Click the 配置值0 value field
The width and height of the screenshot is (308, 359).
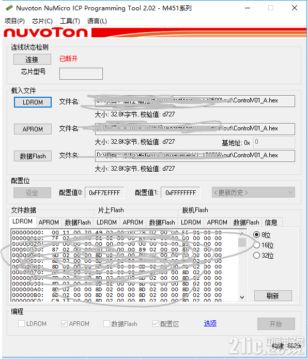(x=105, y=193)
